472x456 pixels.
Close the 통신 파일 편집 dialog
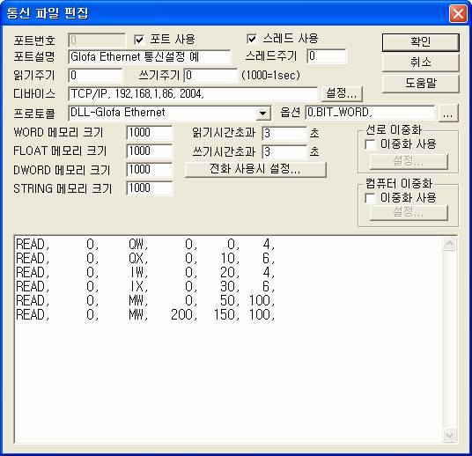458,13
